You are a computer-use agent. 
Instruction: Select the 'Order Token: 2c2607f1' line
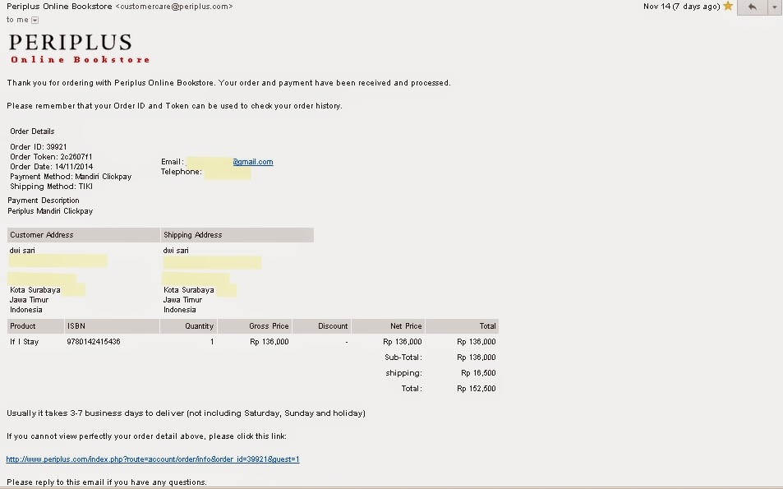51,157
